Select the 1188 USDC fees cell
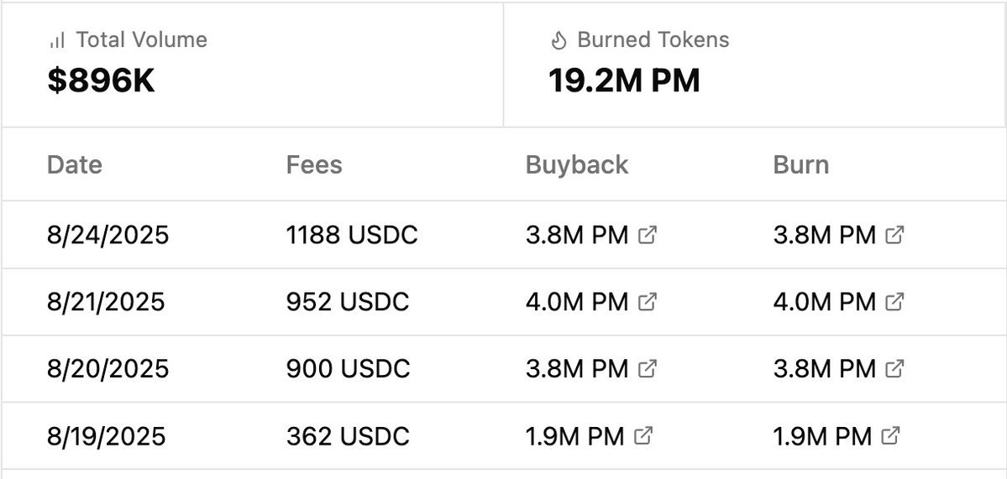 352,235
